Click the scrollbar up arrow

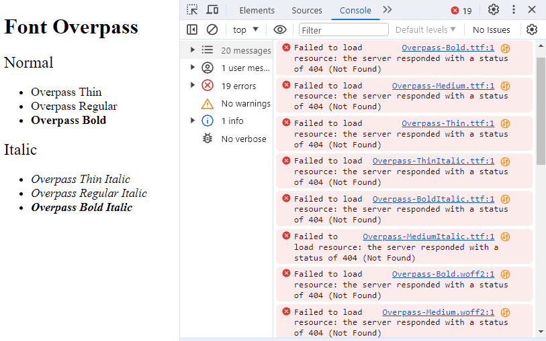pyautogui.click(x=541, y=46)
